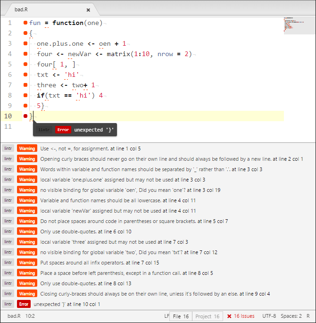This screenshot has width=316, height=323.
Task: Click the LF line ending selector
Action: 166,316
